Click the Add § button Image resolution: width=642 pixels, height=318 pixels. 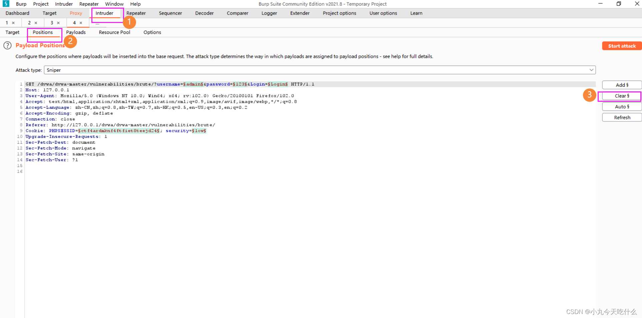point(622,85)
